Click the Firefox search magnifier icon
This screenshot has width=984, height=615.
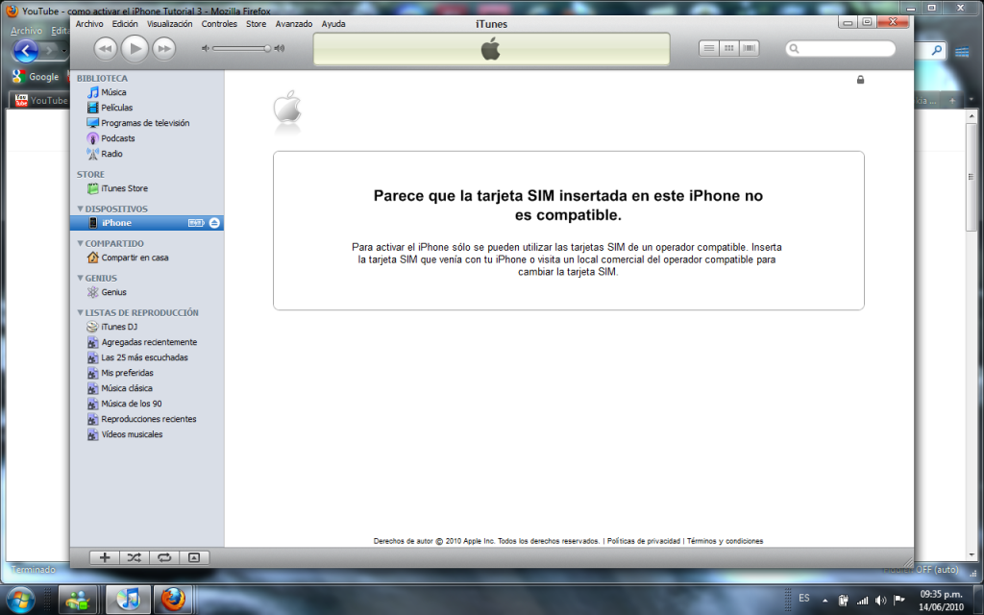pos(936,50)
